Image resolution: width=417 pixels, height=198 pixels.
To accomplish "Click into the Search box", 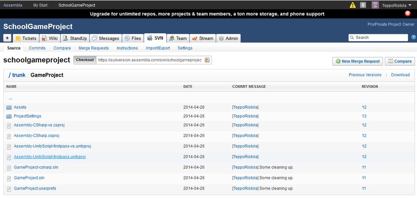I will [x=378, y=38].
